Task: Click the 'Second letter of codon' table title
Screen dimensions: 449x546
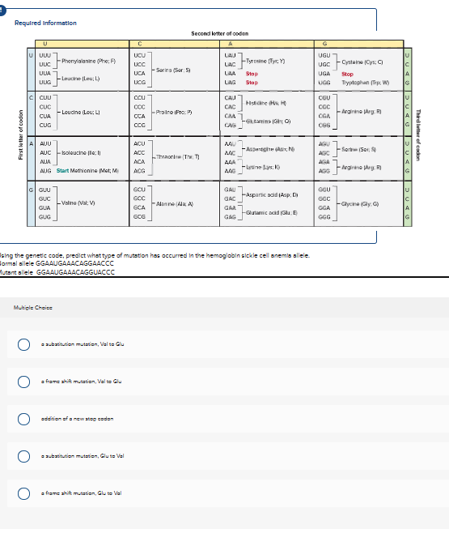Action: click(220, 33)
